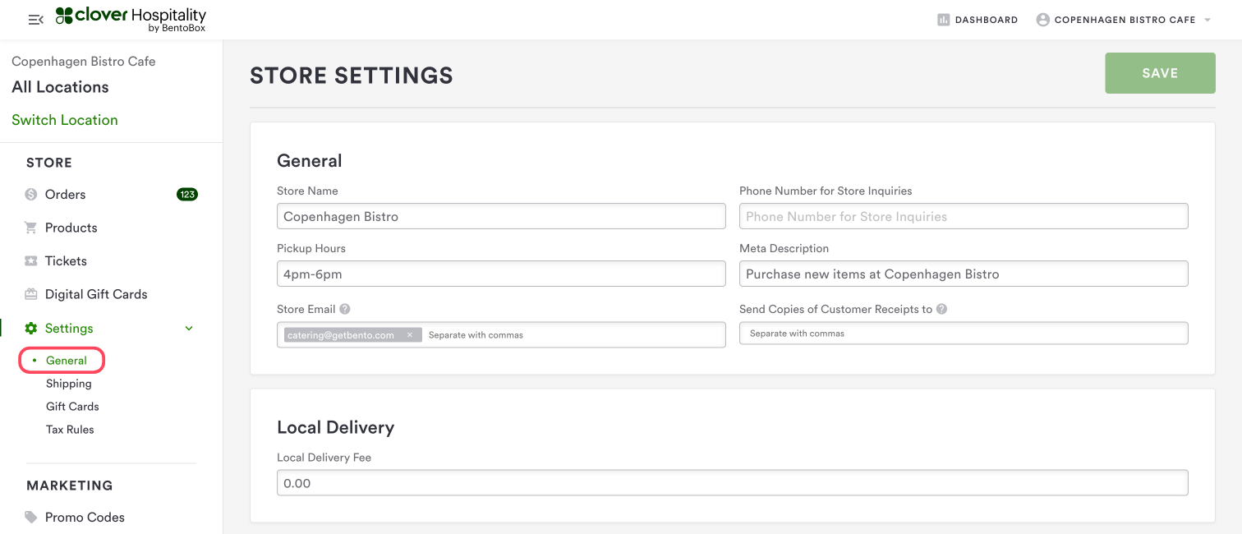1242x534 pixels.
Task: Collapse the Settings submenu chevron
Action: point(189,329)
